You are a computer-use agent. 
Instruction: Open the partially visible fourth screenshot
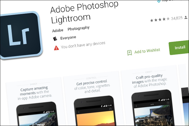tap(184, 95)
